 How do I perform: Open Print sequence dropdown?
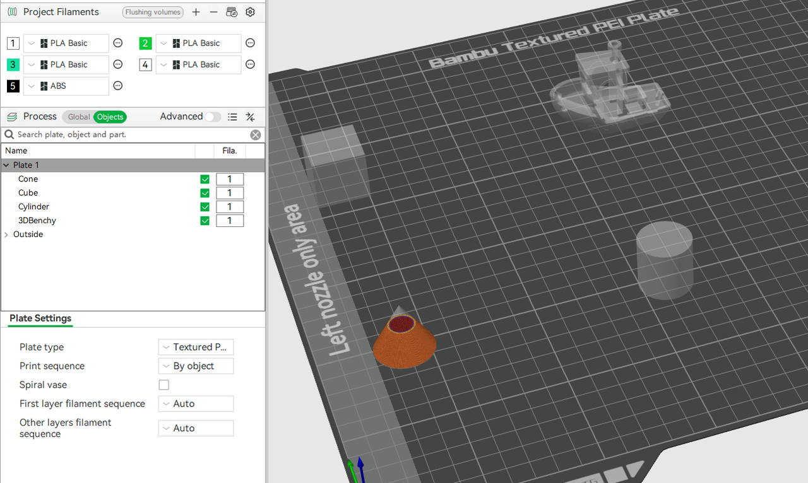196,366
